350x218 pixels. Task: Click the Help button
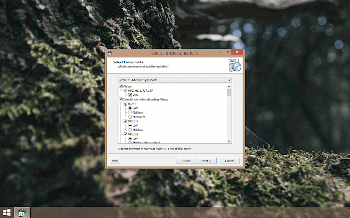(x=115, y=161)
